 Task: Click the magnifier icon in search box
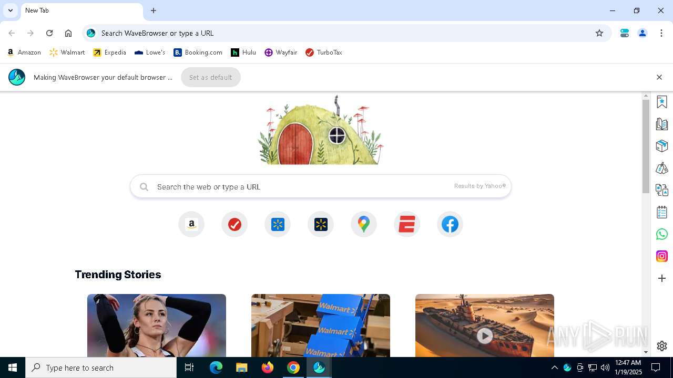(x=144, y=187)
